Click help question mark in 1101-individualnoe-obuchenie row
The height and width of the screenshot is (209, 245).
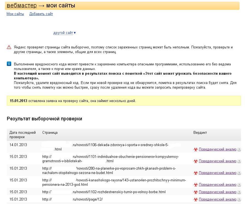click(x=239, y=161)
